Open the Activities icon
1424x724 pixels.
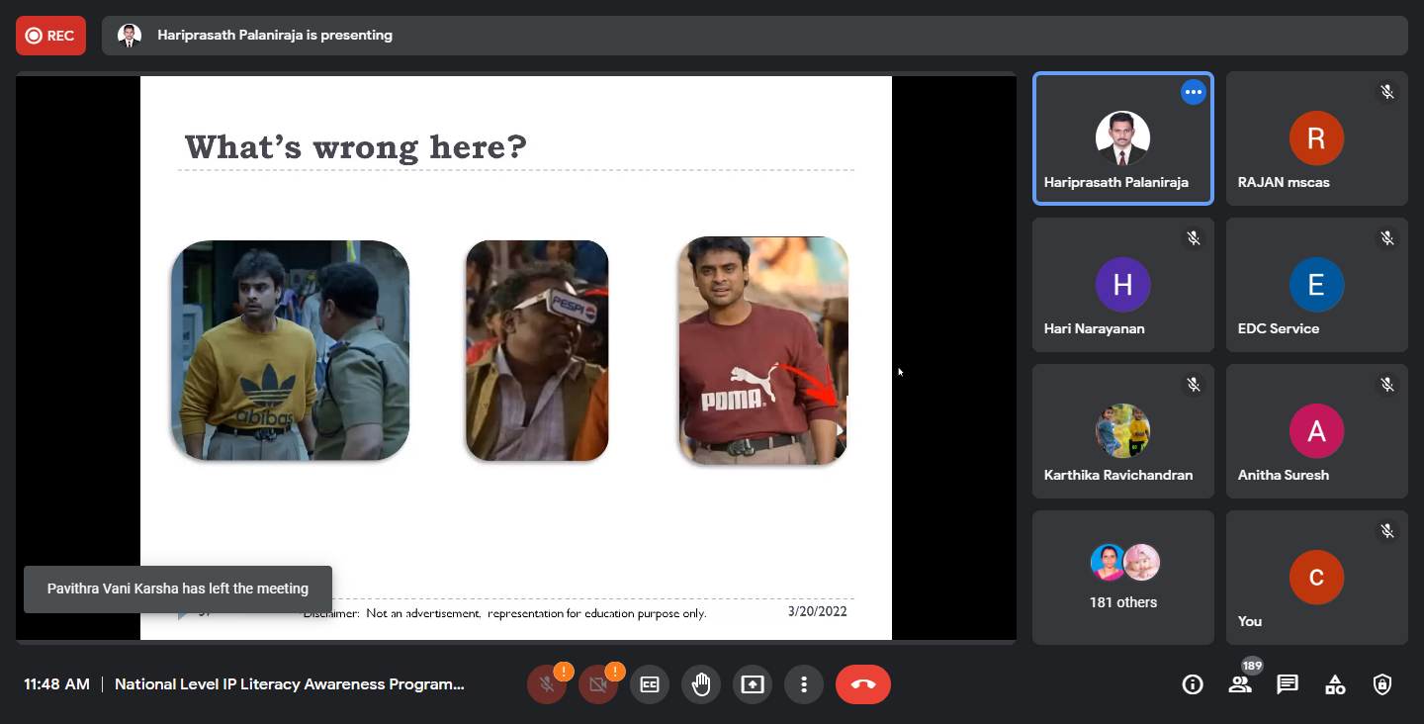[x=1335, y=684]
